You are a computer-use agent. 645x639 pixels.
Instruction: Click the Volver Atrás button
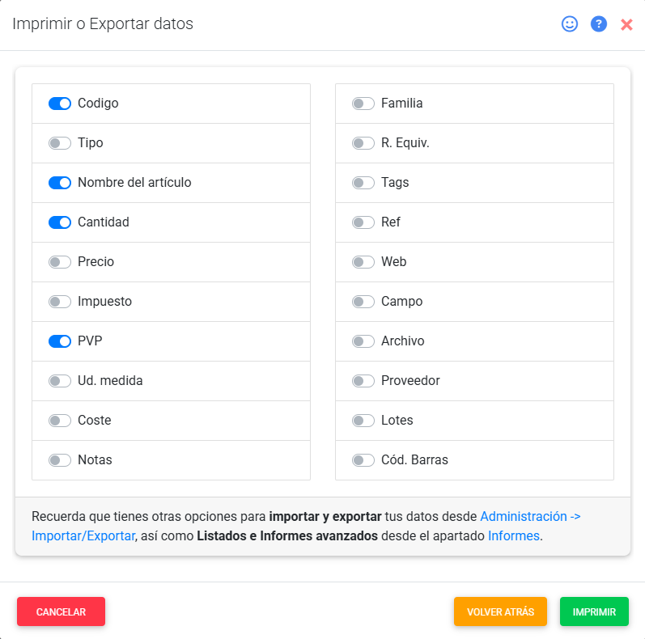coord(500,612)
